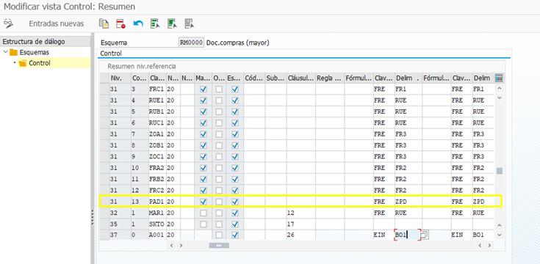540x264 pixels.
Task: Click the left horizontal scroll-right arrow
Action: coord(181,246)
